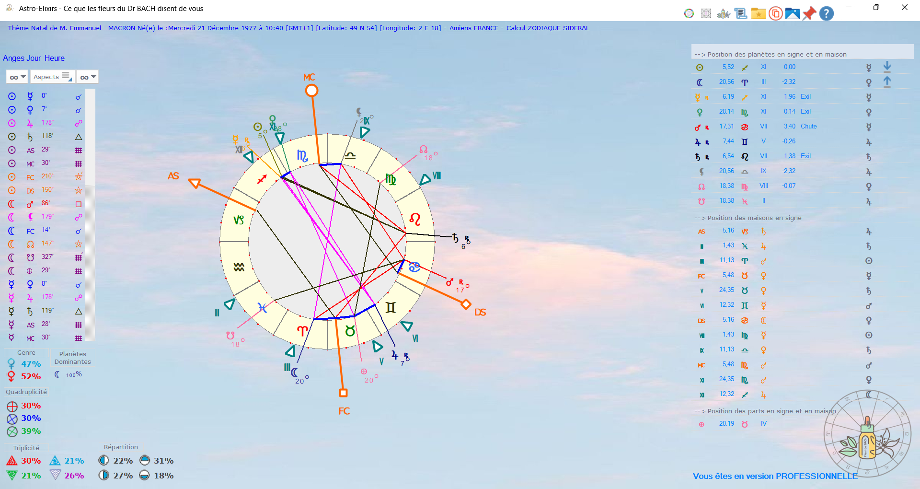The width and height of the screenshot is (920, 489).
Task: Click the Libra sign glyph in the zodiac wheel
Action: click(x=350, y=155)
